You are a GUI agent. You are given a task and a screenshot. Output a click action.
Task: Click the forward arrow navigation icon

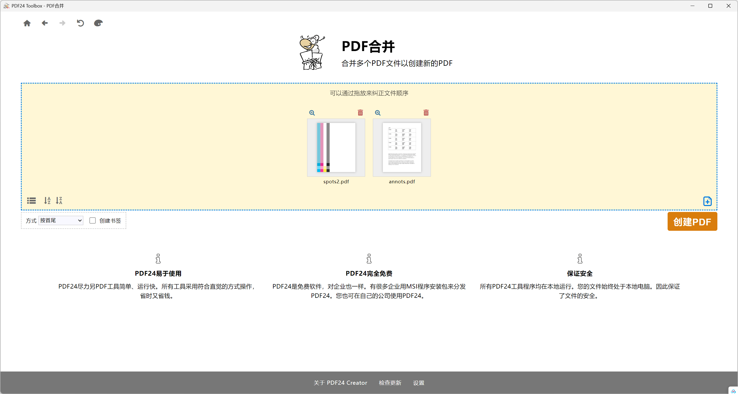[62, 23]
